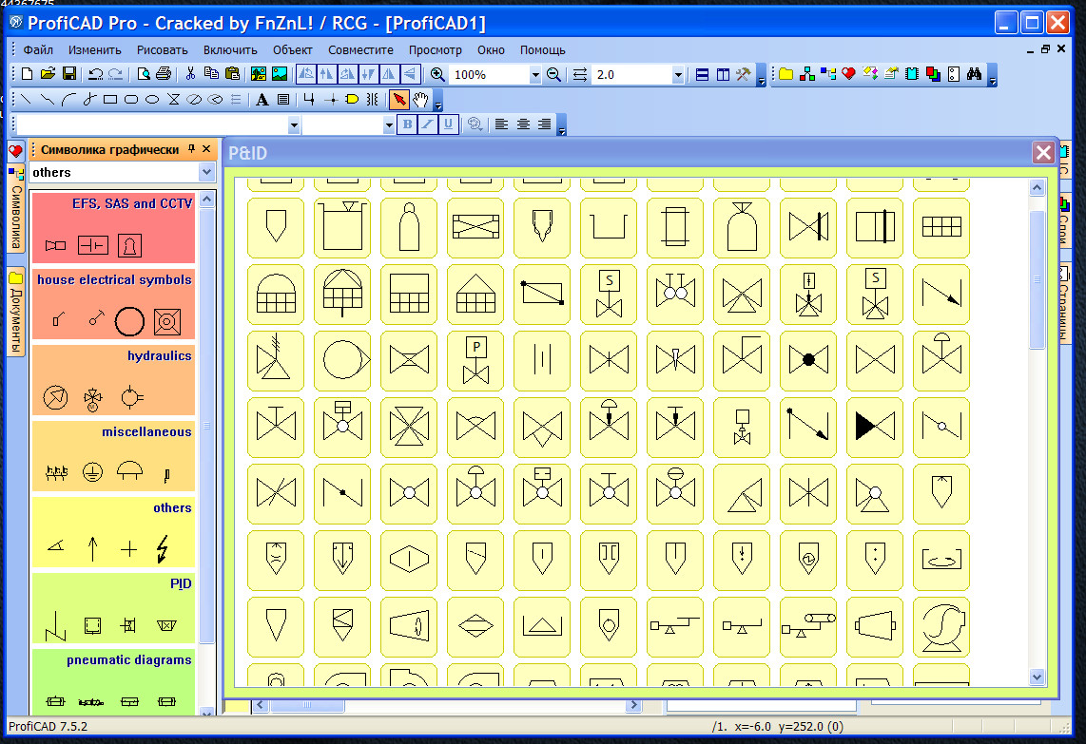Open the font name dropdown
The height and width of the screenshot is (744, 1086).
coord(294,125)
